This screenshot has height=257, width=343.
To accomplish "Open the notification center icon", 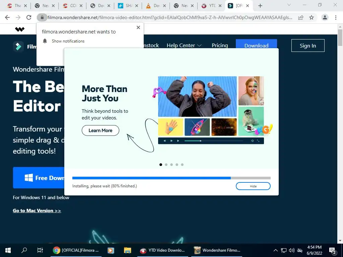I will (x=333, y=250).
